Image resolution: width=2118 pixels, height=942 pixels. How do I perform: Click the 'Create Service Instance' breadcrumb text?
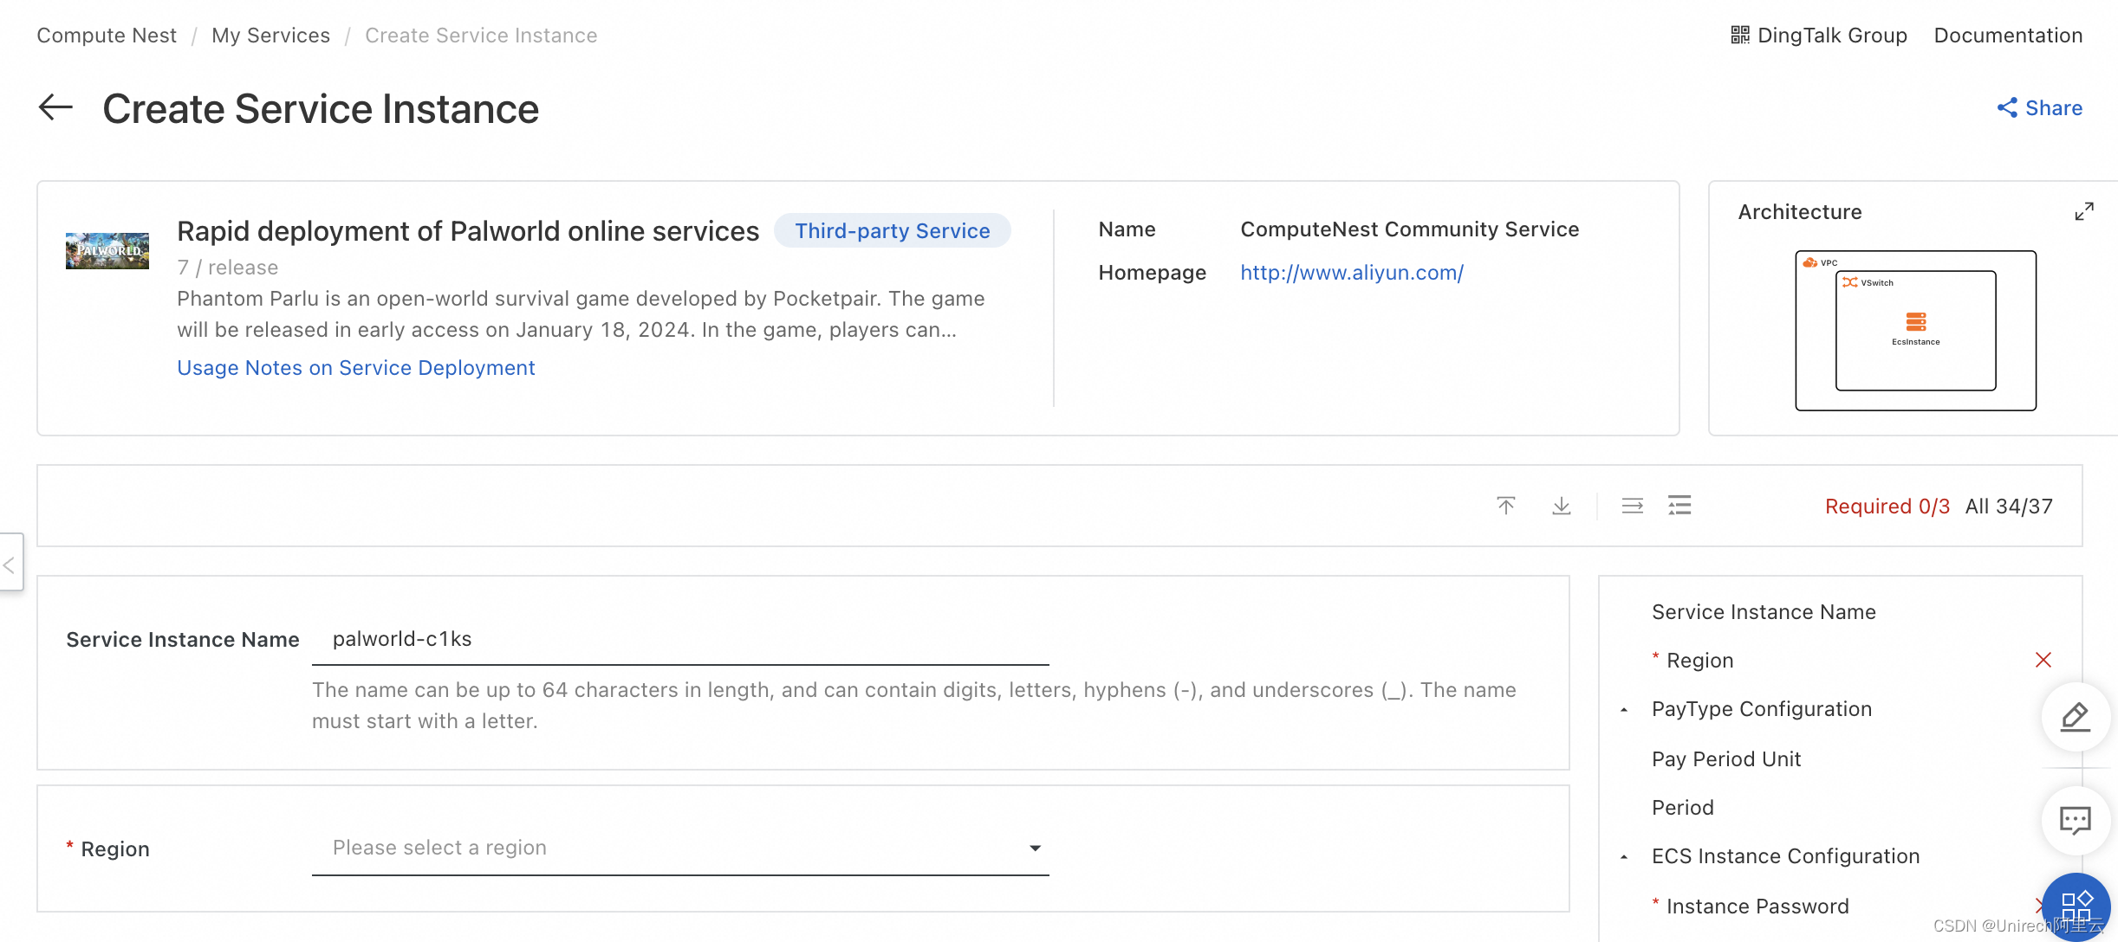tap(481, 35)
